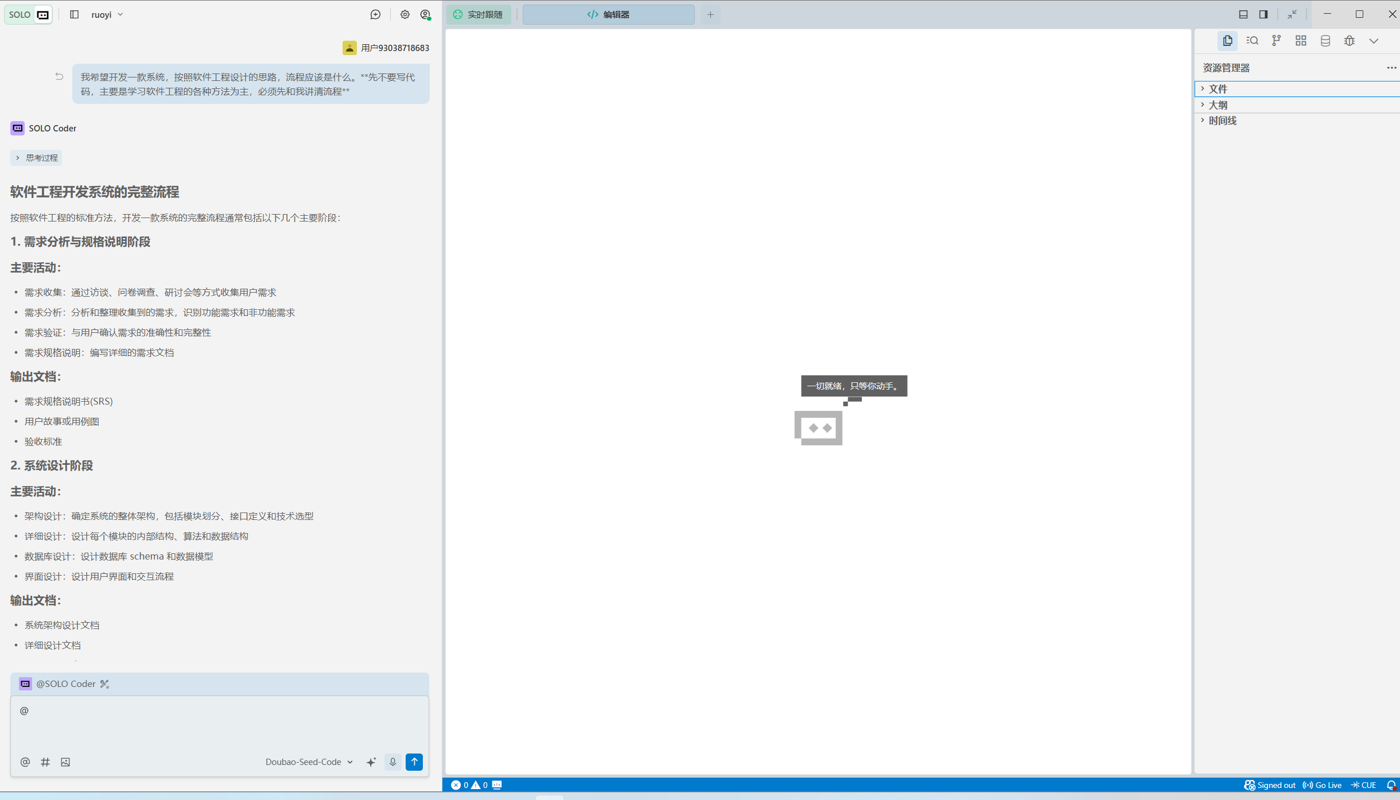Open the Doubao-Seed-Code model dropdown
The image size is (1400, 800).
click(x=309, y=762)
